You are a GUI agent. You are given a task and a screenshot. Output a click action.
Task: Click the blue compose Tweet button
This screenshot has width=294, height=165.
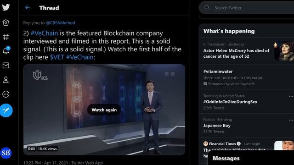point(6,110)
